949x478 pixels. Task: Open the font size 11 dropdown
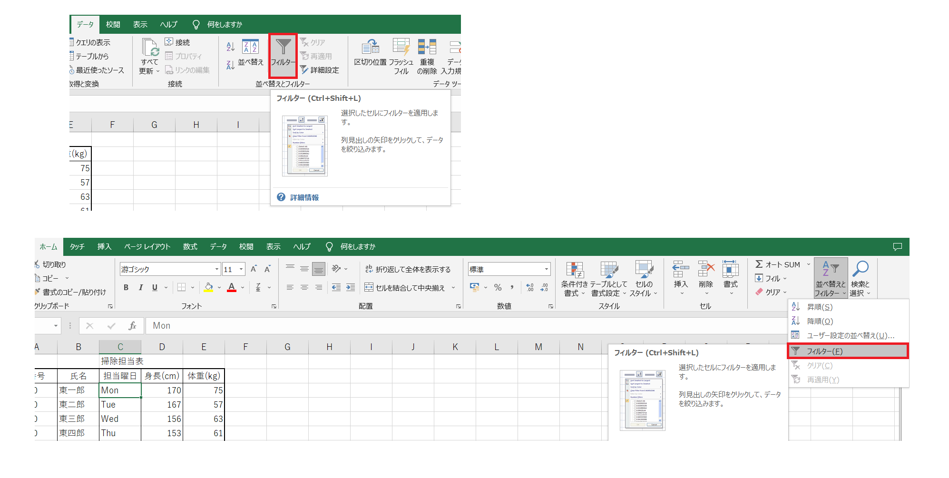click(x=241, y=269)
